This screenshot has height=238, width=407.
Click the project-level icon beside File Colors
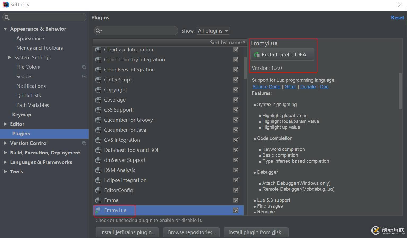pyautogui.click(x=84, y=67)
